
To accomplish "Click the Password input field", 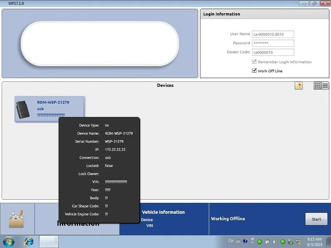I will [x=273, y=43].
